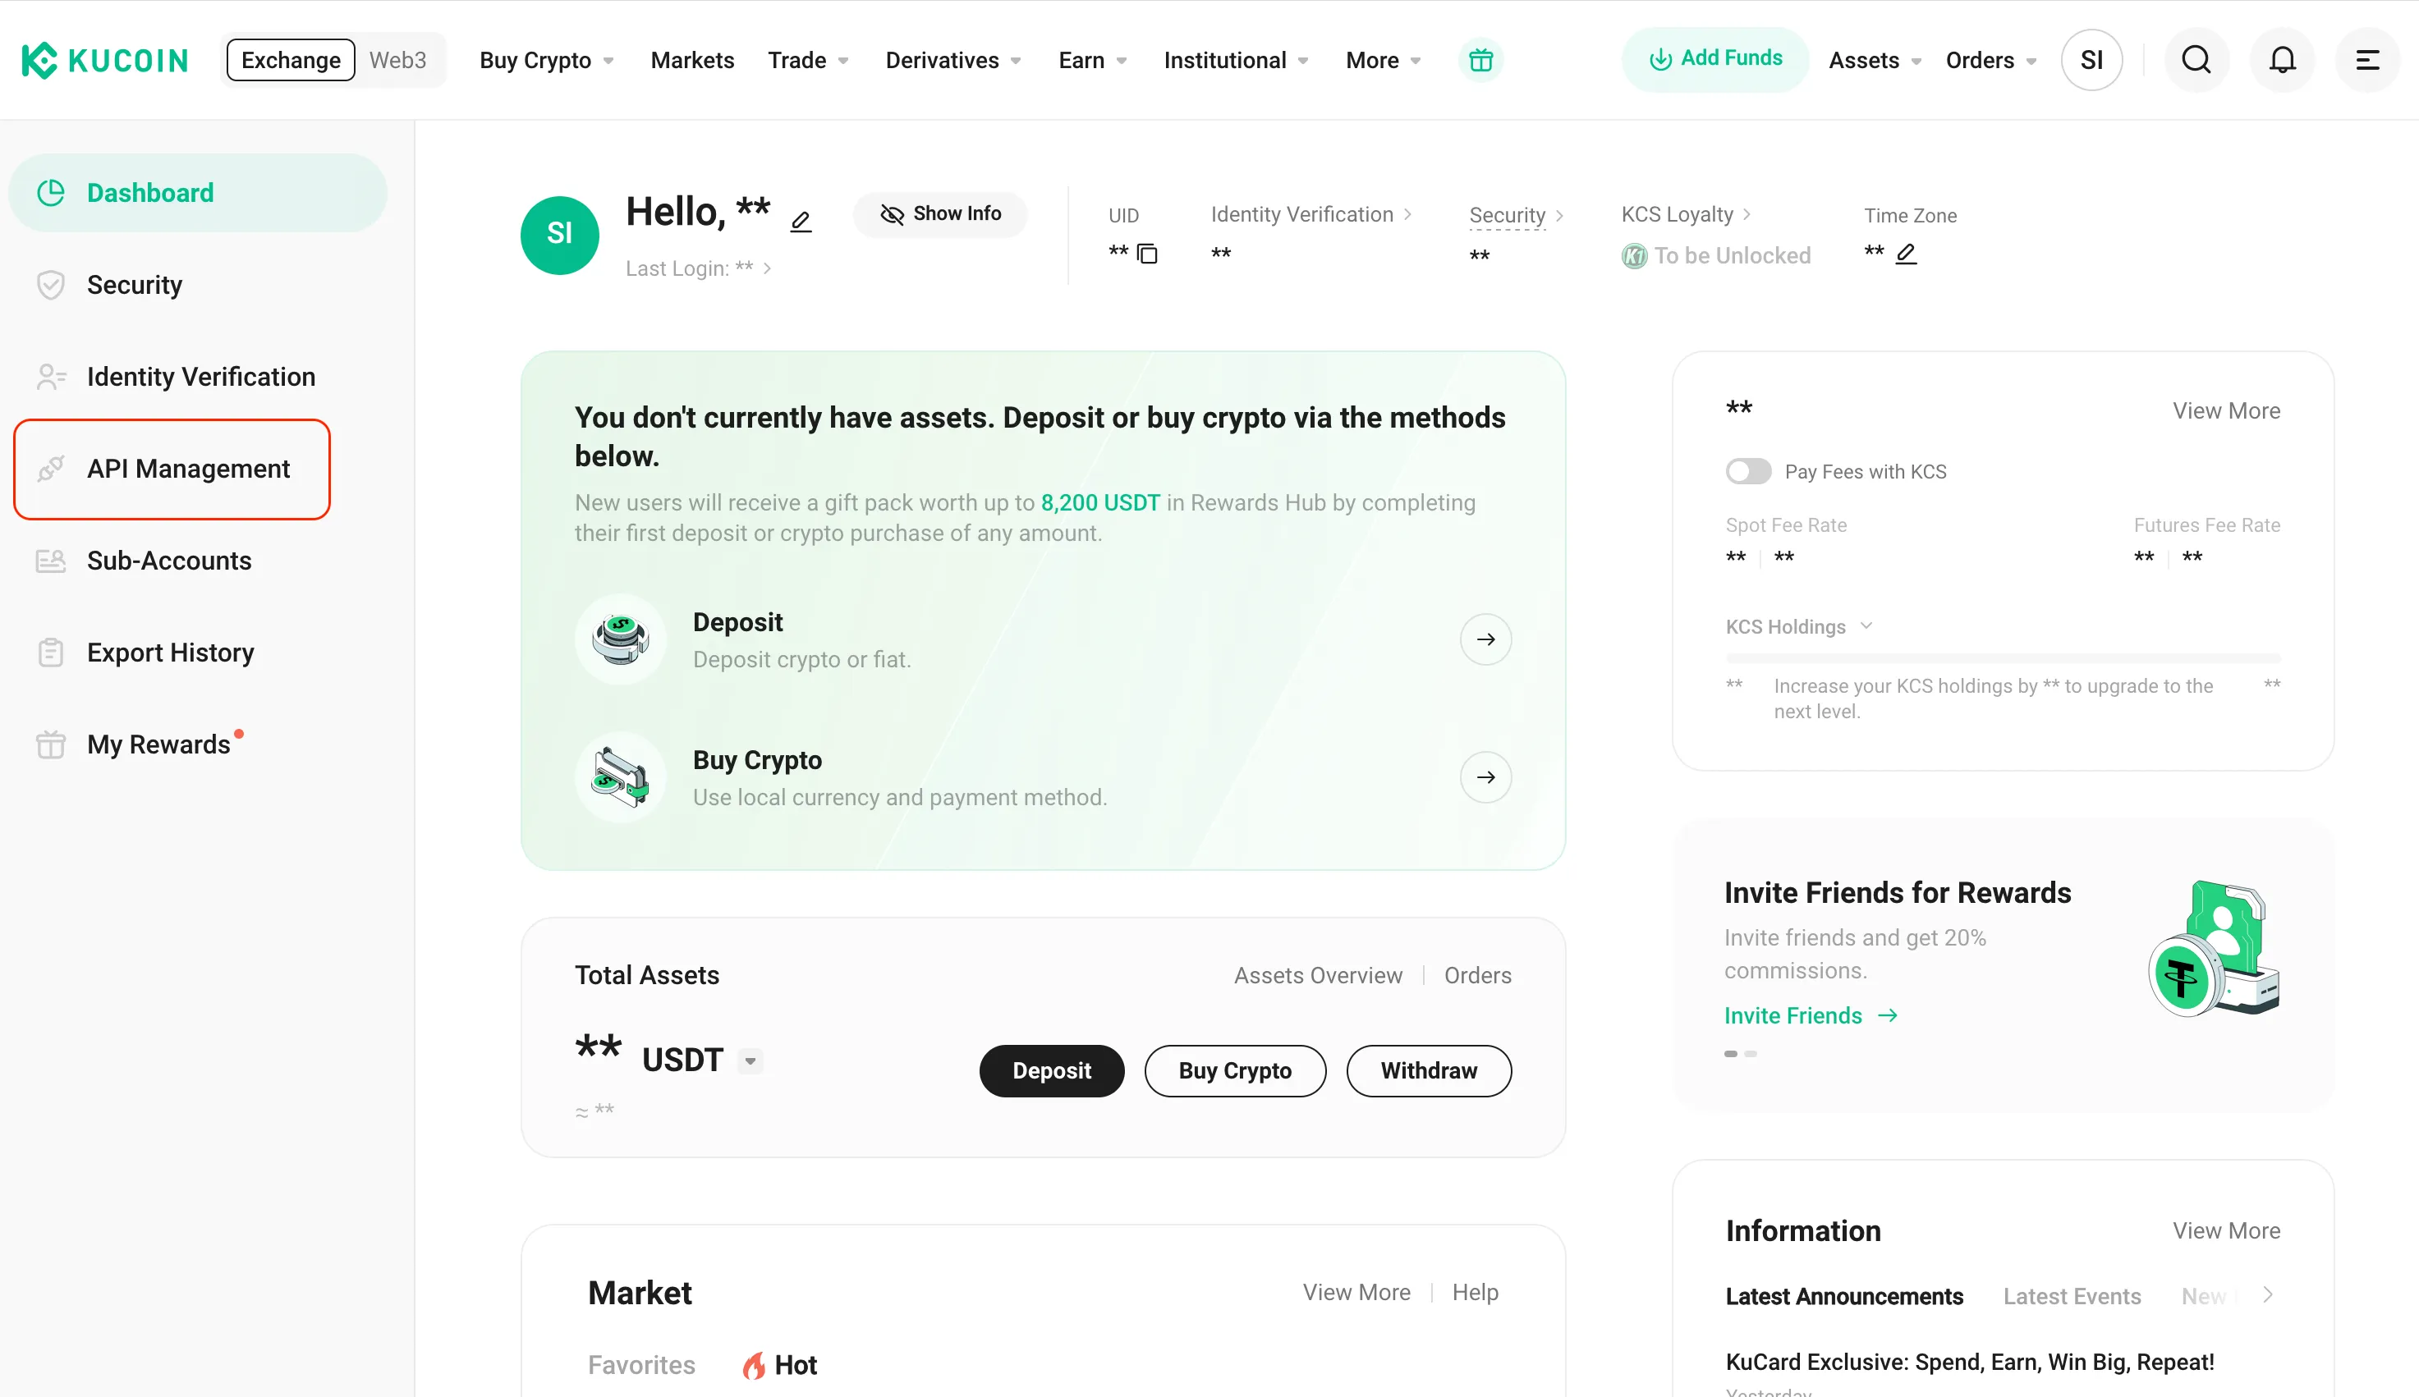Open the rewards gift icon in navbar

1480,61
